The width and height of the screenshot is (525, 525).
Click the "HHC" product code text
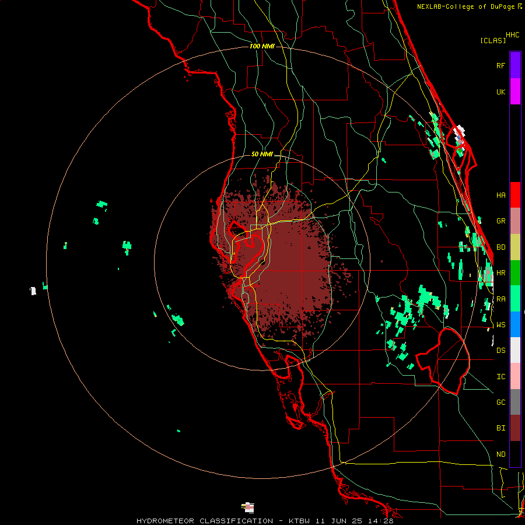(x=512, y=35)
